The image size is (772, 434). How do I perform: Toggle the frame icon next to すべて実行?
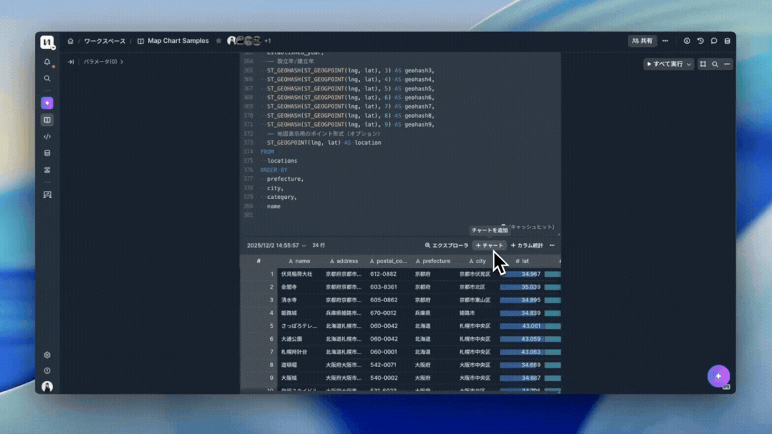[703, 64]
